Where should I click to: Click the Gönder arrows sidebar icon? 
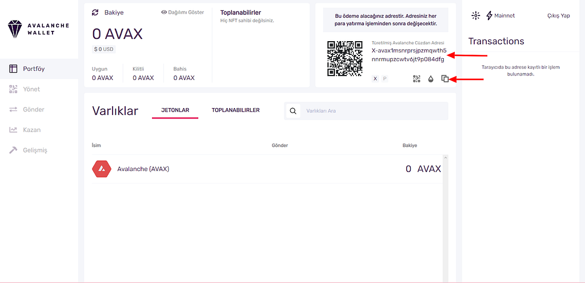(14, 109)
